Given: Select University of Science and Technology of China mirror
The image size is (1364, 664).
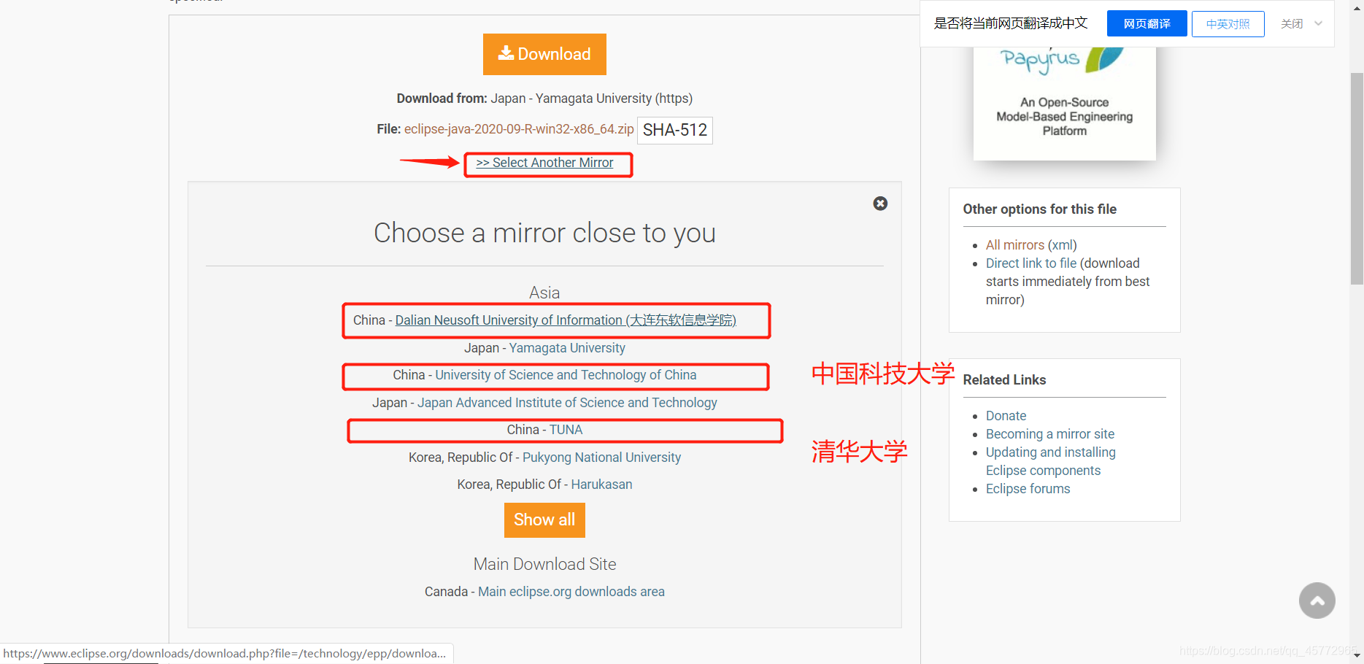Looking at the screenshot, I should 566,375.
